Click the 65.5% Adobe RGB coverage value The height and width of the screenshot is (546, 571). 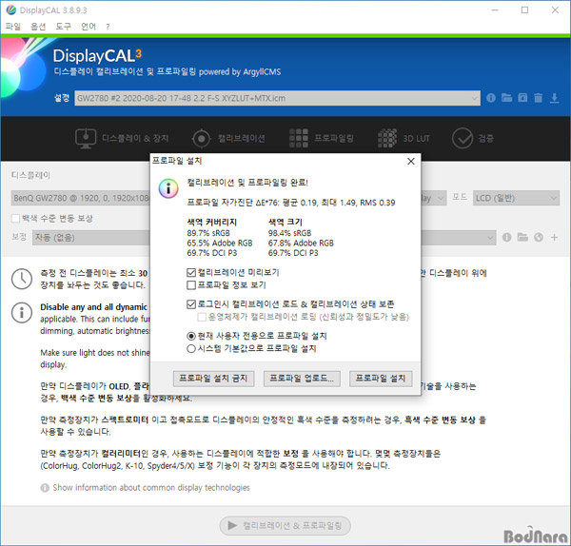220,243
